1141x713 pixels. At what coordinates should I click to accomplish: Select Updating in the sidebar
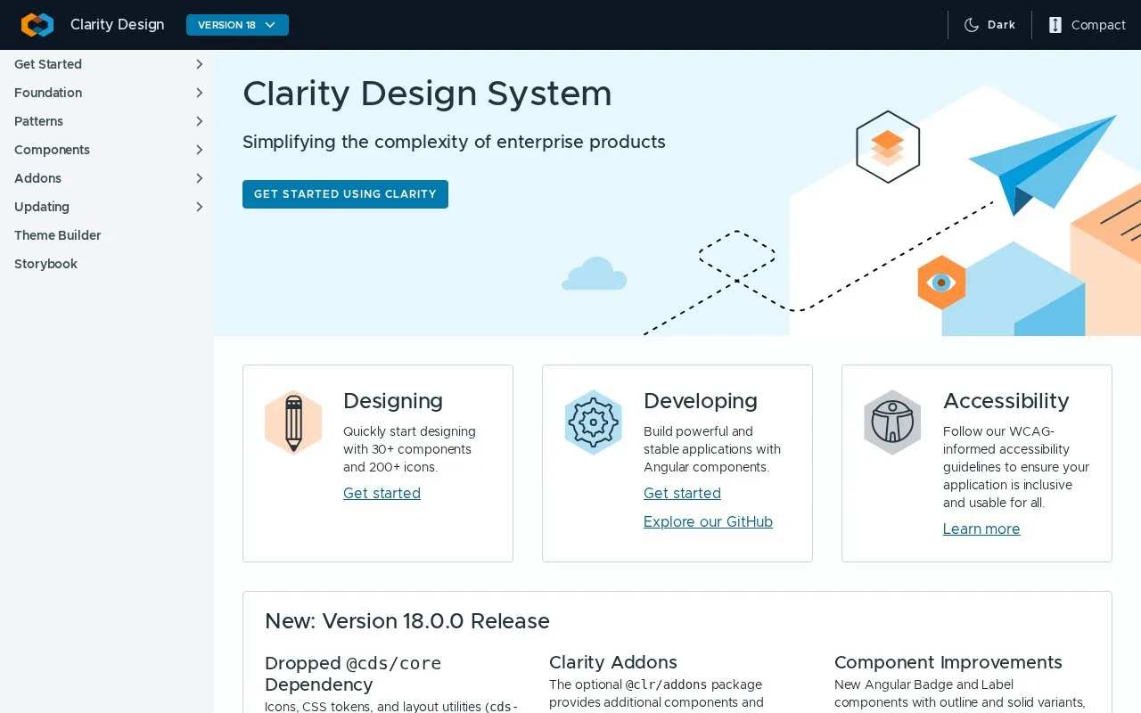[42, 207]
